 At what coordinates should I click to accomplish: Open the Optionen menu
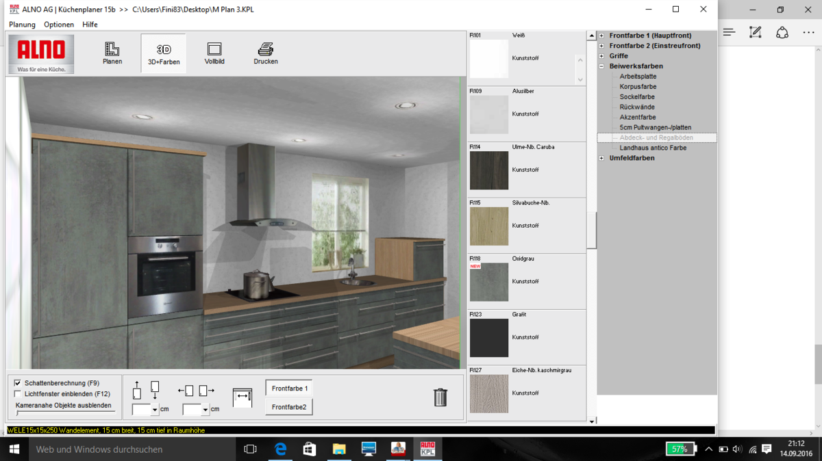point(59,25)
